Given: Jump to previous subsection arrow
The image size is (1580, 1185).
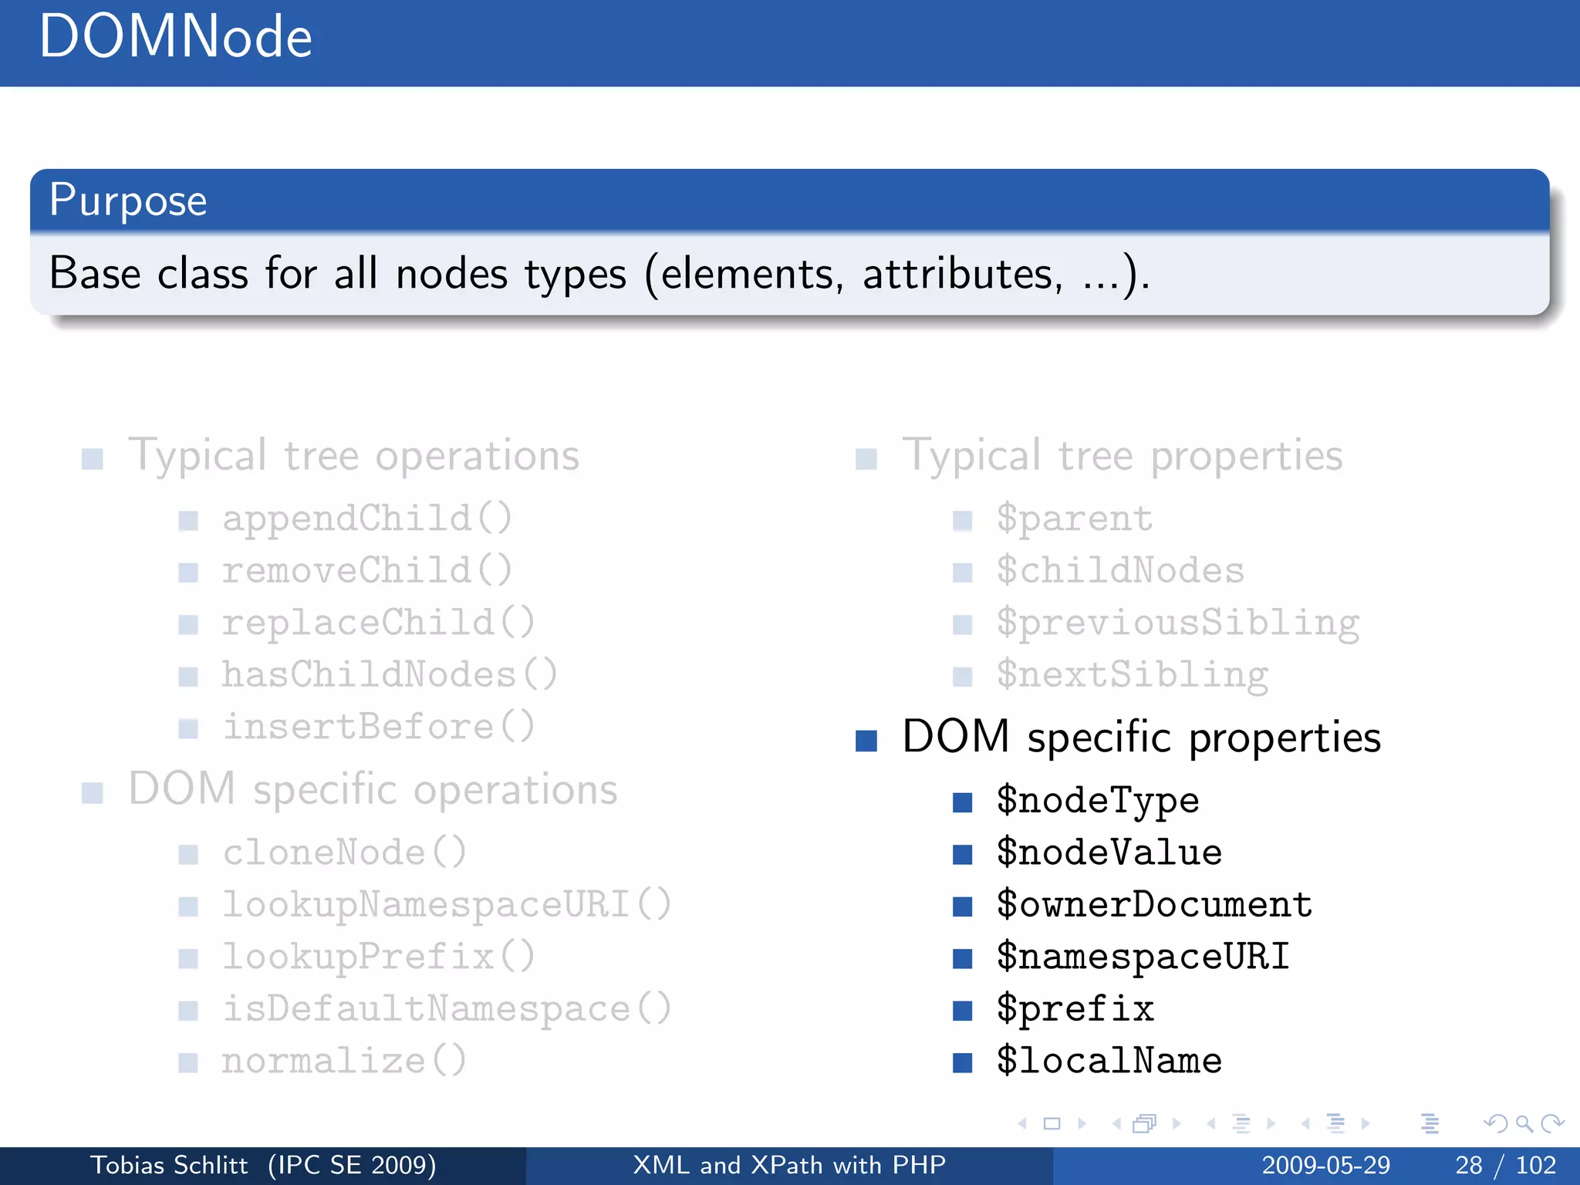Looking at the screenshot, I should tap(1211, 1123).
